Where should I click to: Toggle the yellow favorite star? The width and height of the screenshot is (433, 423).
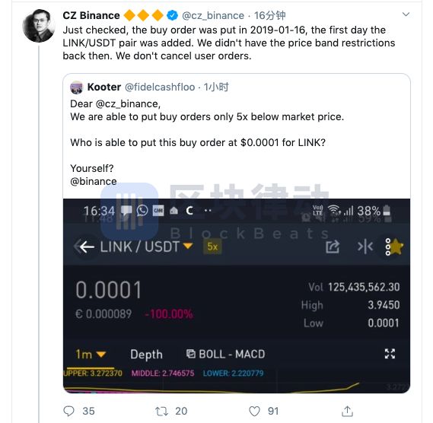[x=396, y=246]
